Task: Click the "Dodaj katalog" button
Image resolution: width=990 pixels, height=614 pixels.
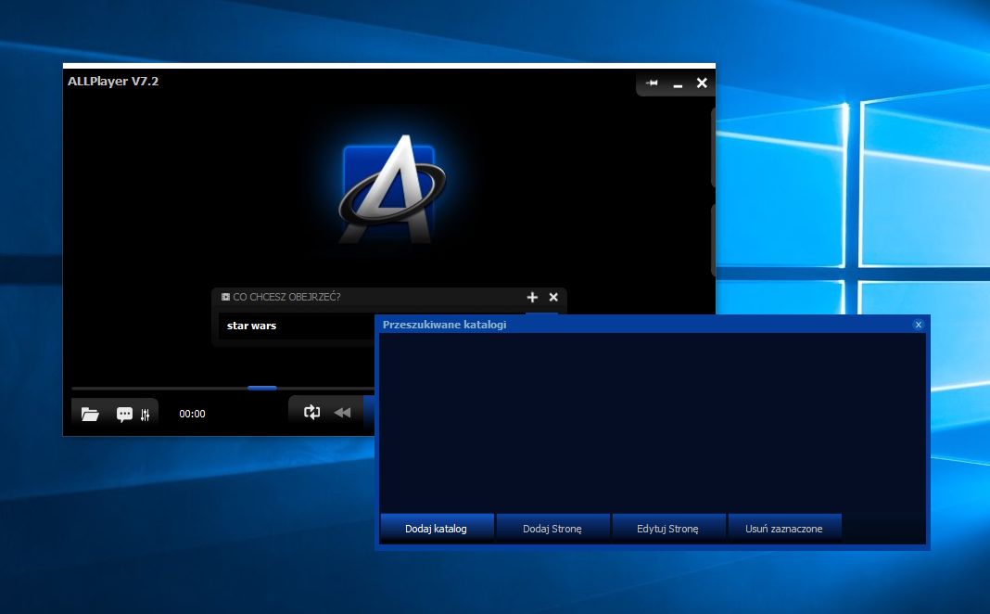Action: point(436,529)
